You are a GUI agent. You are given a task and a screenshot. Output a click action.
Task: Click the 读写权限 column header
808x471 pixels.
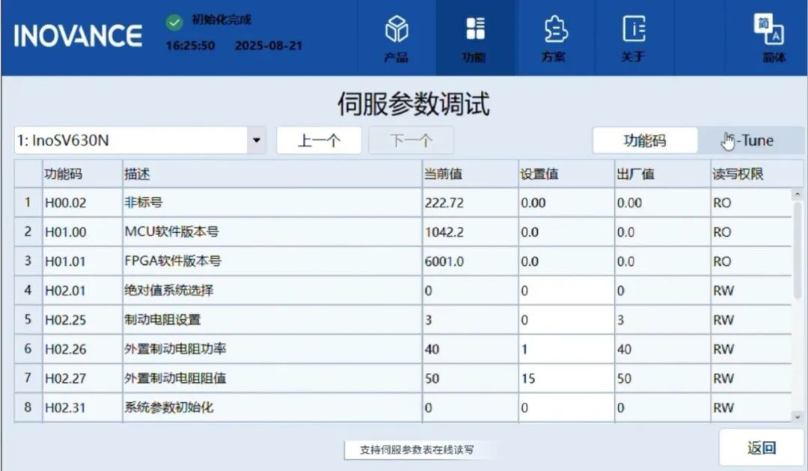point(756,174)
